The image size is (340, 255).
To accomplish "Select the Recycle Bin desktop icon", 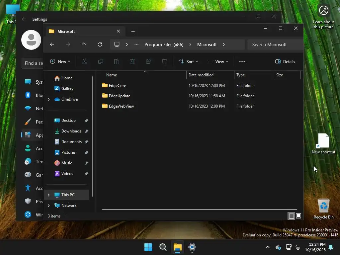I will 323,209.
